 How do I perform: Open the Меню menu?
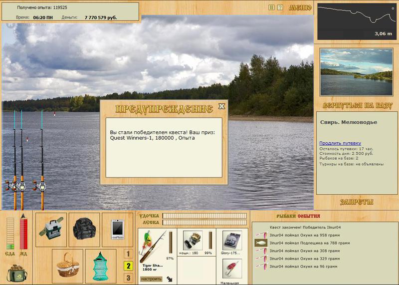[x=300, y=7]
